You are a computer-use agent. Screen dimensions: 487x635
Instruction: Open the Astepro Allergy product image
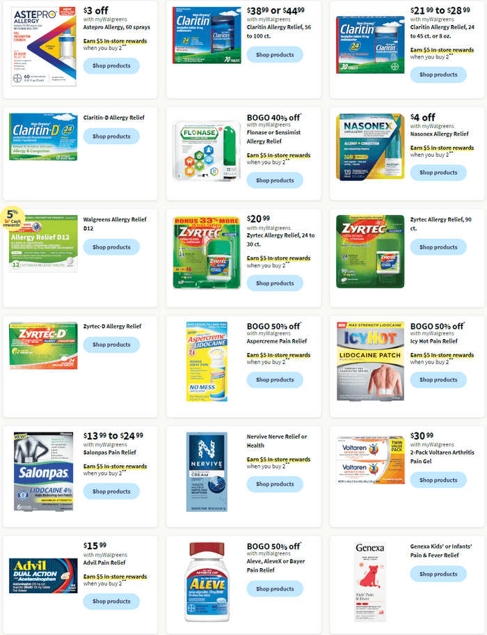[x=43, y=46]
